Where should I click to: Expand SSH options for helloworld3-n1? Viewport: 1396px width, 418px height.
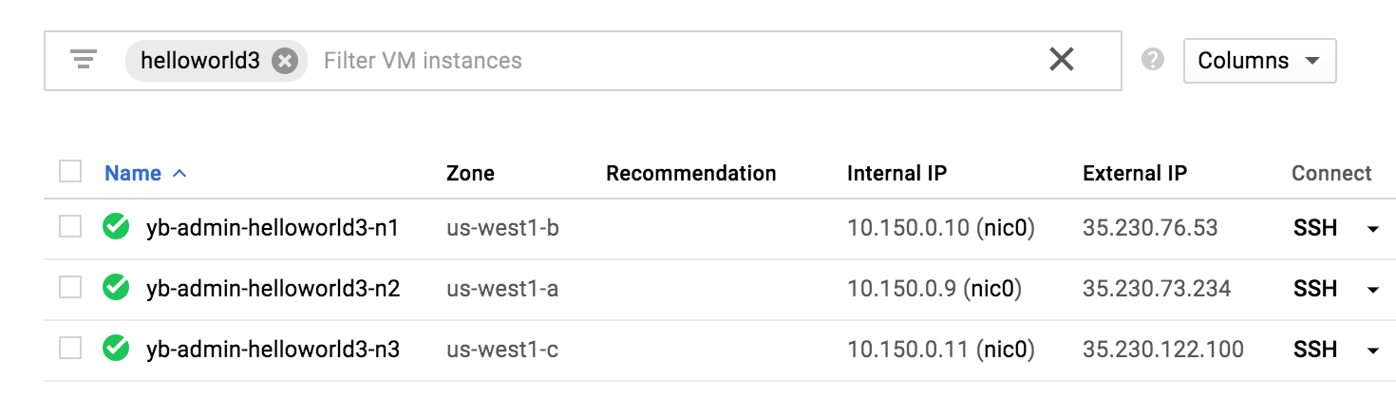[x=1372, y=229]
